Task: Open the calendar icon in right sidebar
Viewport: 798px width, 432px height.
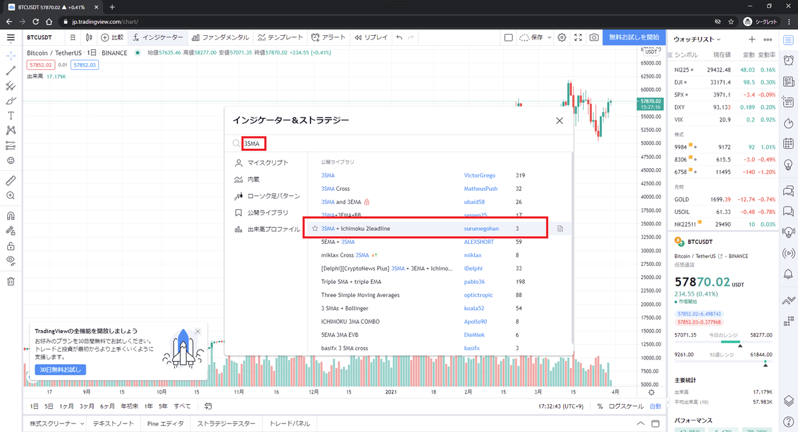Action: (x=789, y=144)
